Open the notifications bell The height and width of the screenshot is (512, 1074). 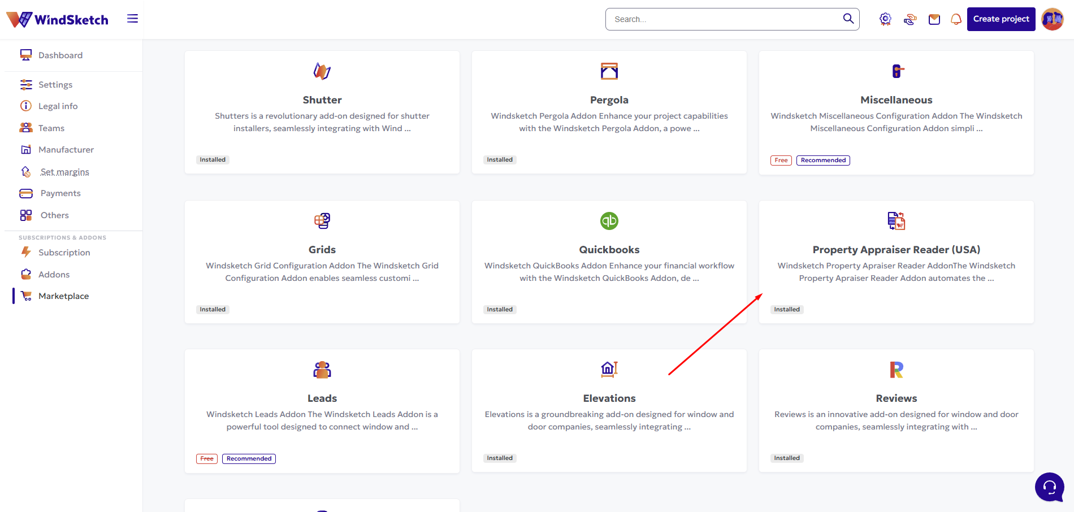956,20
